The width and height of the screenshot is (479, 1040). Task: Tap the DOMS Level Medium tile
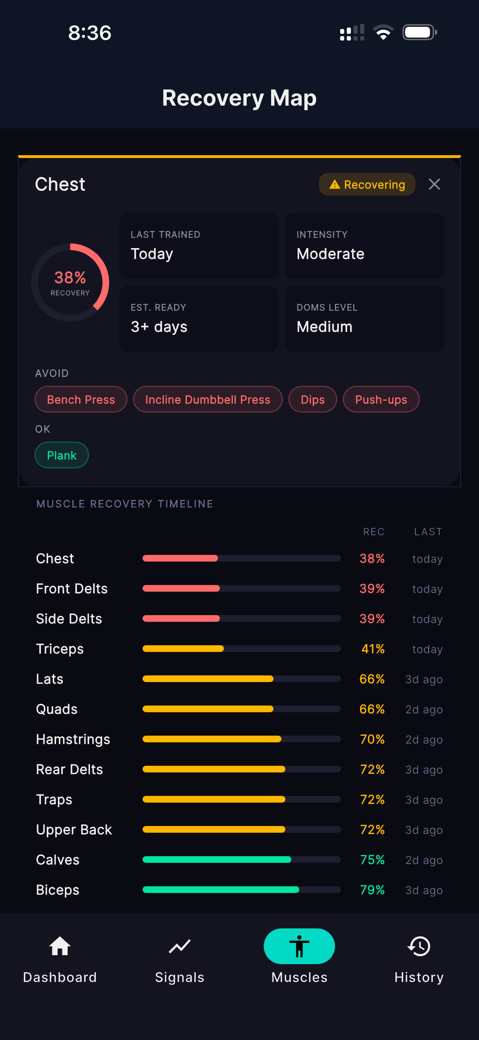(x=365, y=319)
